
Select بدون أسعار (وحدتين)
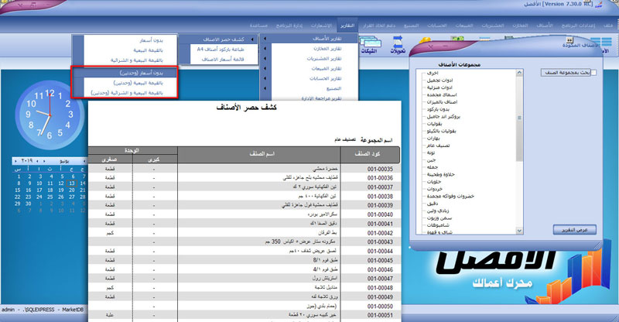coord(125,73)
